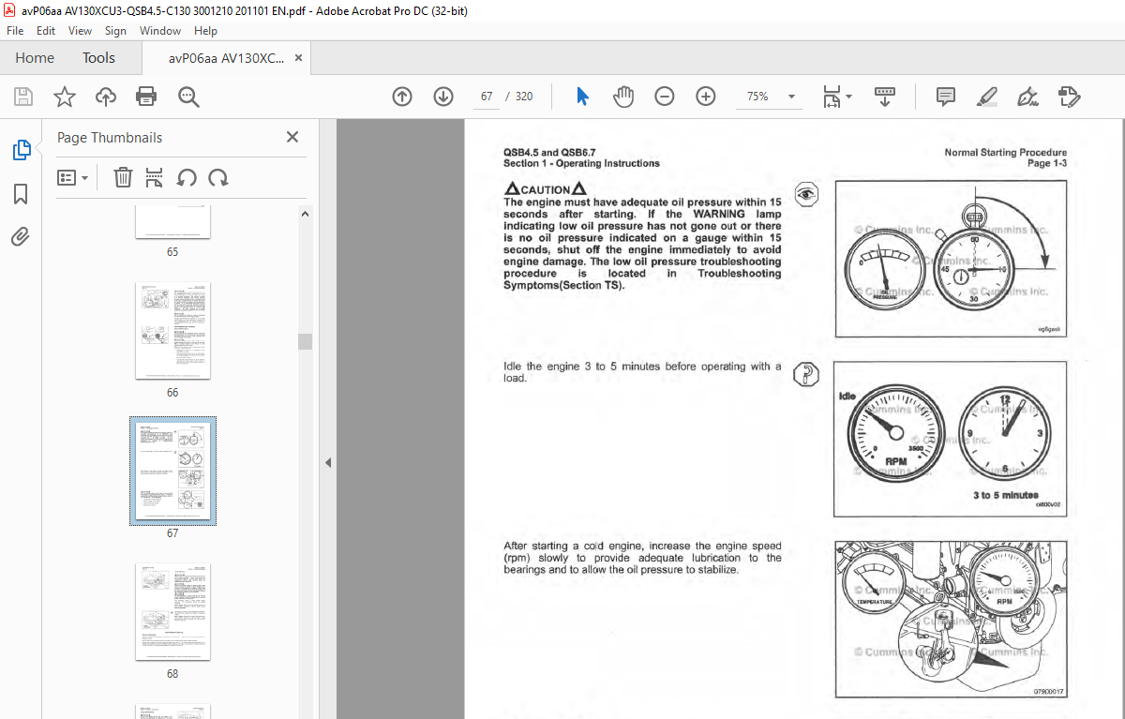
Task: Switch to the Home tab
Action: [x=35, y=58]
